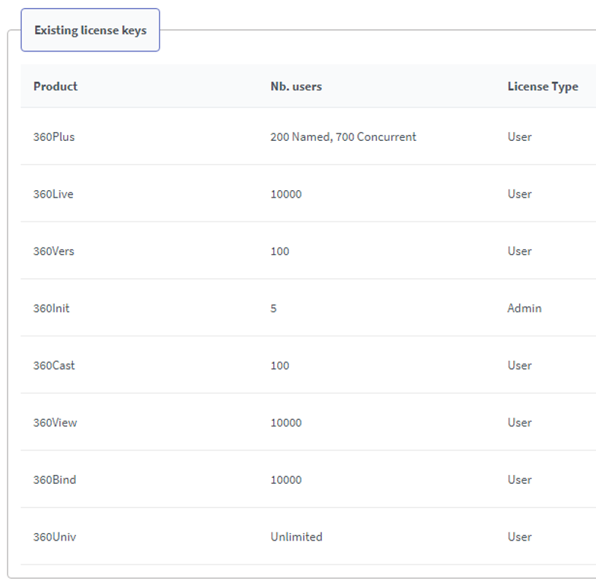Choose the 360View product row
Viewport: 596px width, 586px height.
(x=55, y=423)
